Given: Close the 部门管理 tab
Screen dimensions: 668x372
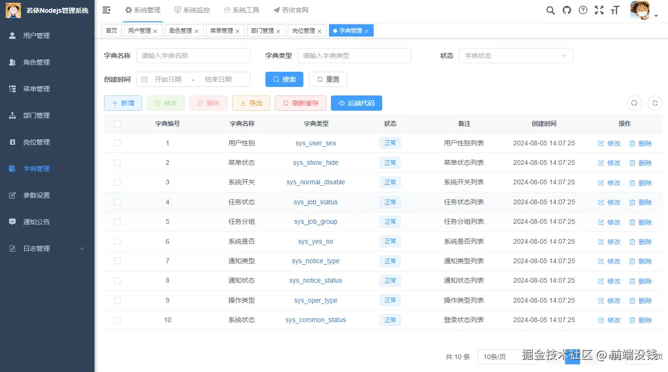Looking at the screenshot, I should point(278,31).
